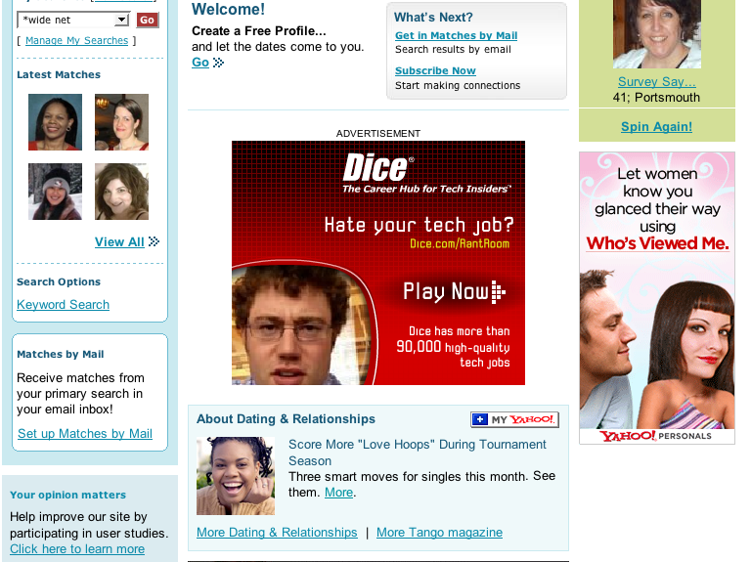Click the Dice.com/RantRoom text in the ad
This screenshot has height=562, width=751.
coord(460,243)
